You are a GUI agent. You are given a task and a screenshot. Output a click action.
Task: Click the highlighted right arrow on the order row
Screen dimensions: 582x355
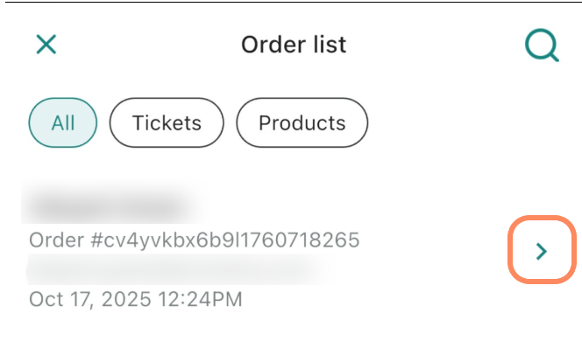542,252
